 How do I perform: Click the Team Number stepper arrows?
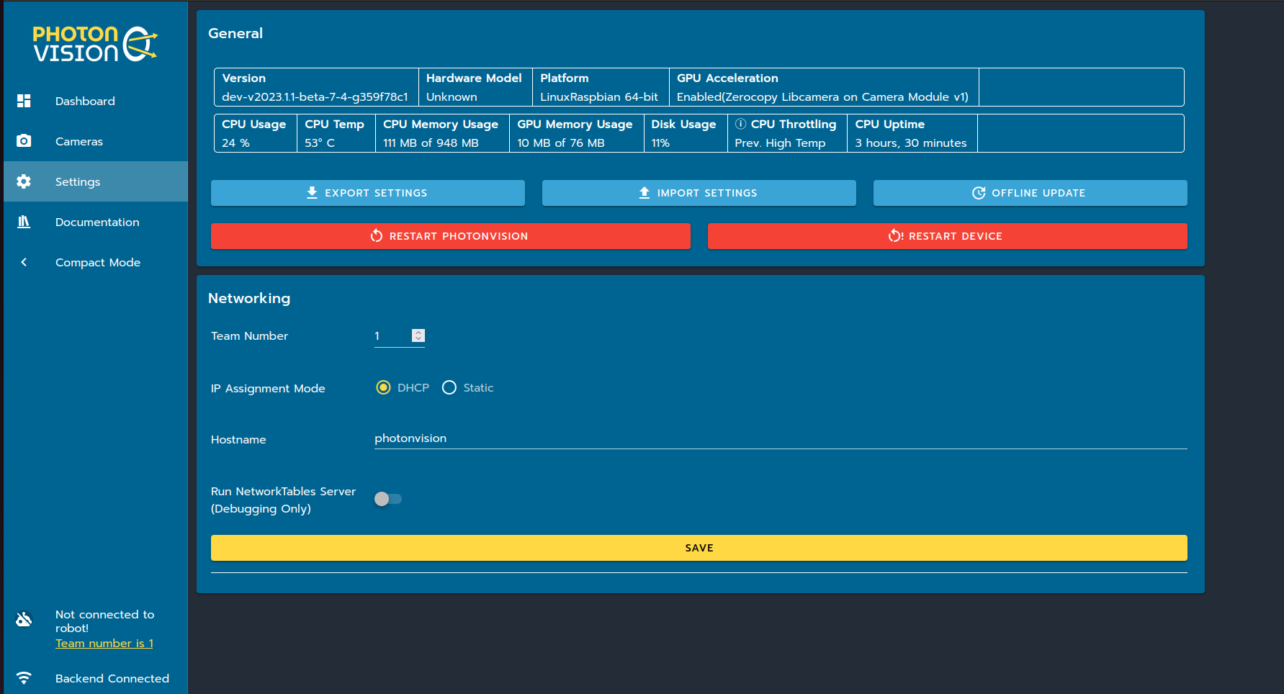click(418, 335)
